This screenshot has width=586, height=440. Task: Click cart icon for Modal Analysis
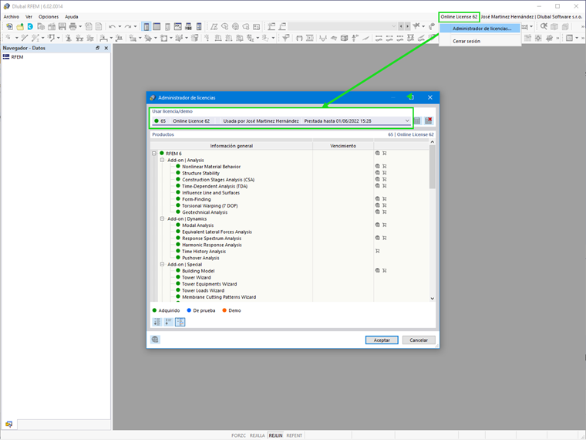click(x=384, y=225)
